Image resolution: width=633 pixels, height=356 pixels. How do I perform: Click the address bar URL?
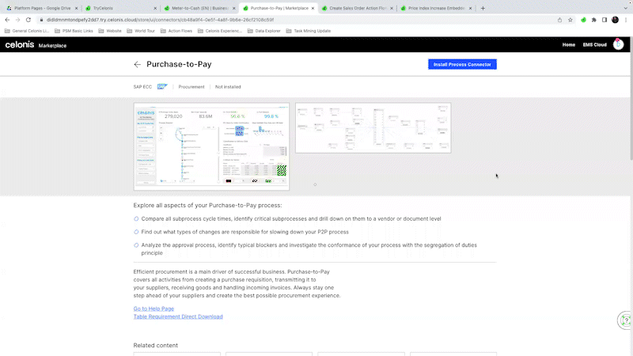coord(160,20)
